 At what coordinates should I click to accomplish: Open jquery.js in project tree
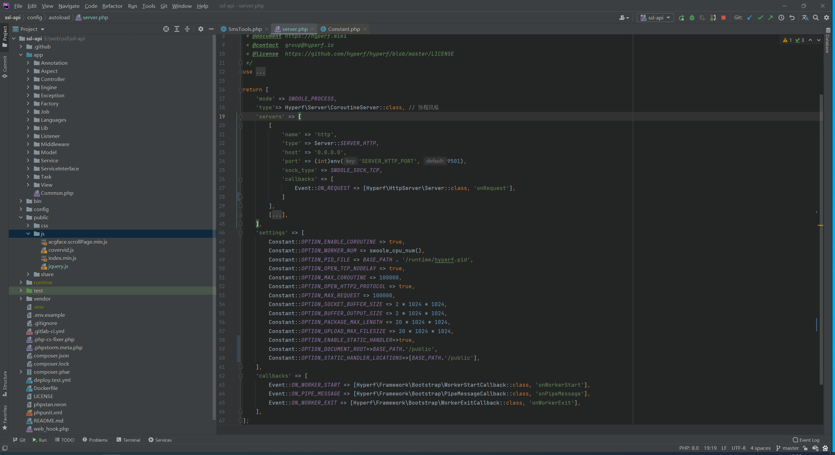[x=58, y=266]
